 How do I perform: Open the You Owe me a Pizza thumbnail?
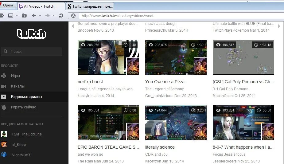pos(176,57)
